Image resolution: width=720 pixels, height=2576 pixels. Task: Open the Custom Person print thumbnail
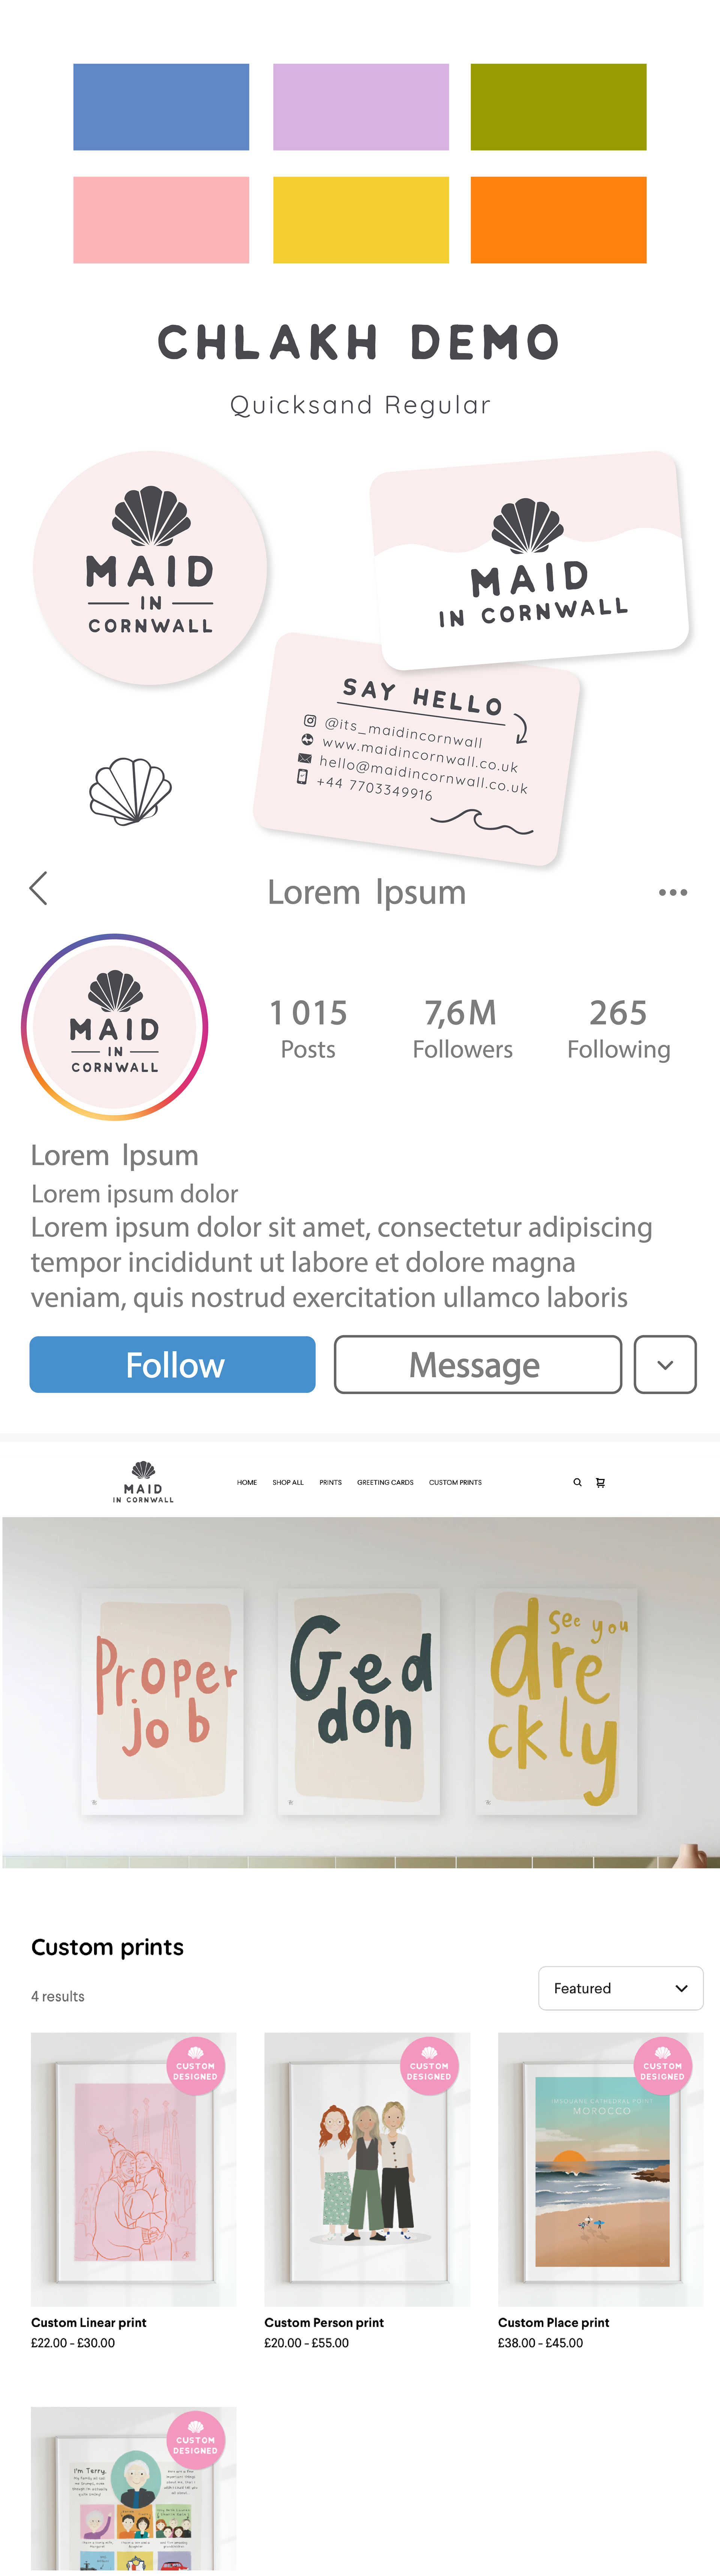[367, 2169]
